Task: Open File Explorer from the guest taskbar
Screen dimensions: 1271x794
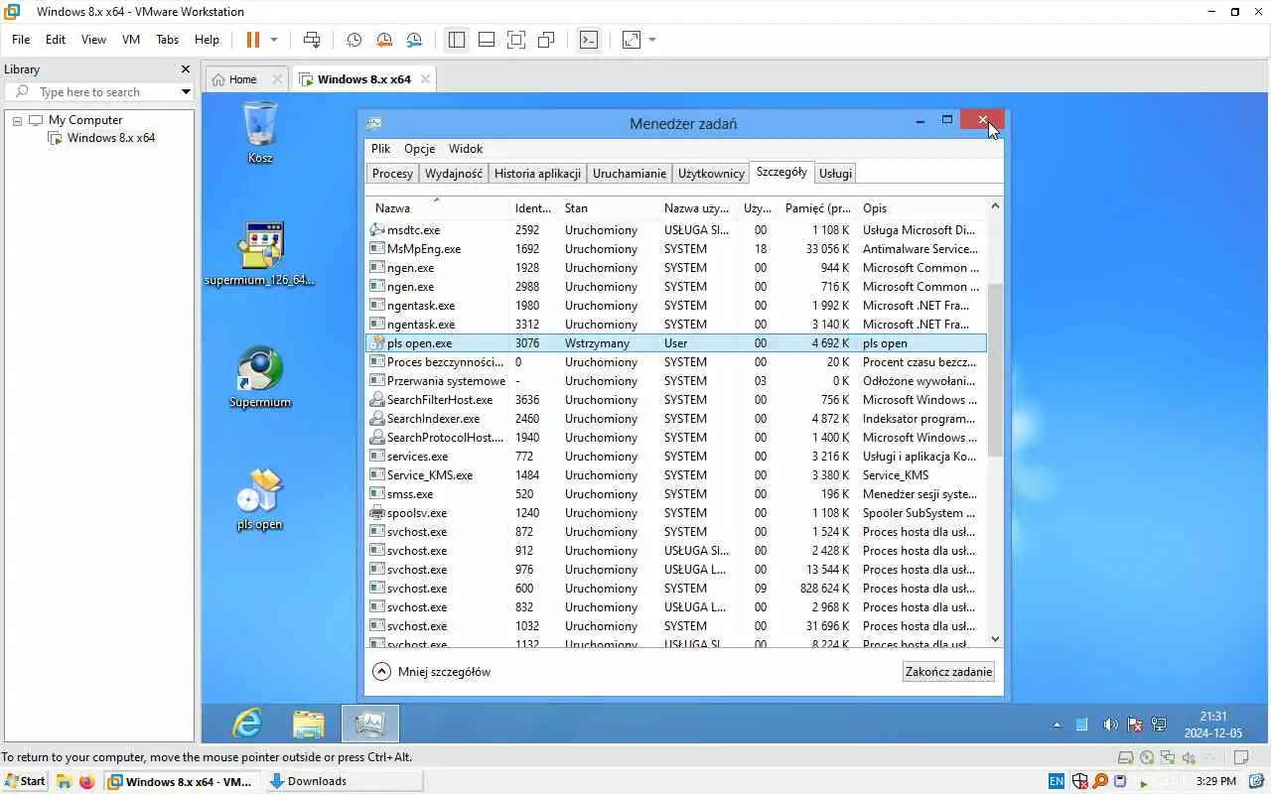Action: tap(309, 725)
